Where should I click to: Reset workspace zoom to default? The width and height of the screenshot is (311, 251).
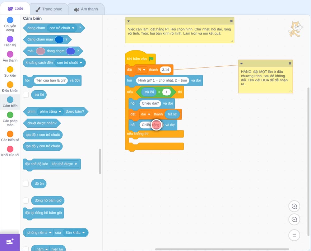pyautogui.click(x=294, y=235)
